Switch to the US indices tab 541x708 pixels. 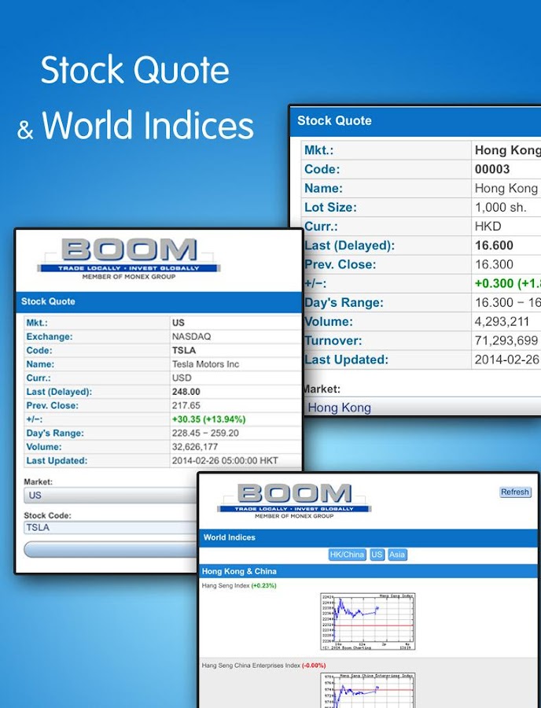click(x=377, y=555)
